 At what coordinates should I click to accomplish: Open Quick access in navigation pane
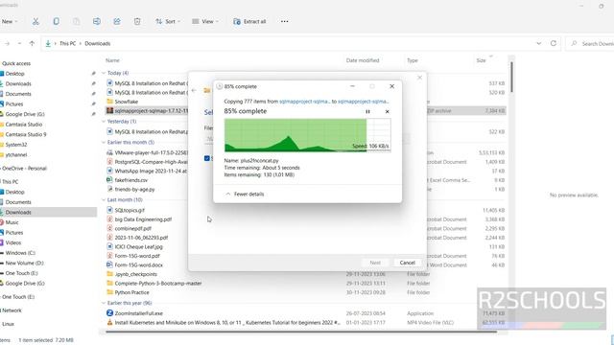[16, 63]
